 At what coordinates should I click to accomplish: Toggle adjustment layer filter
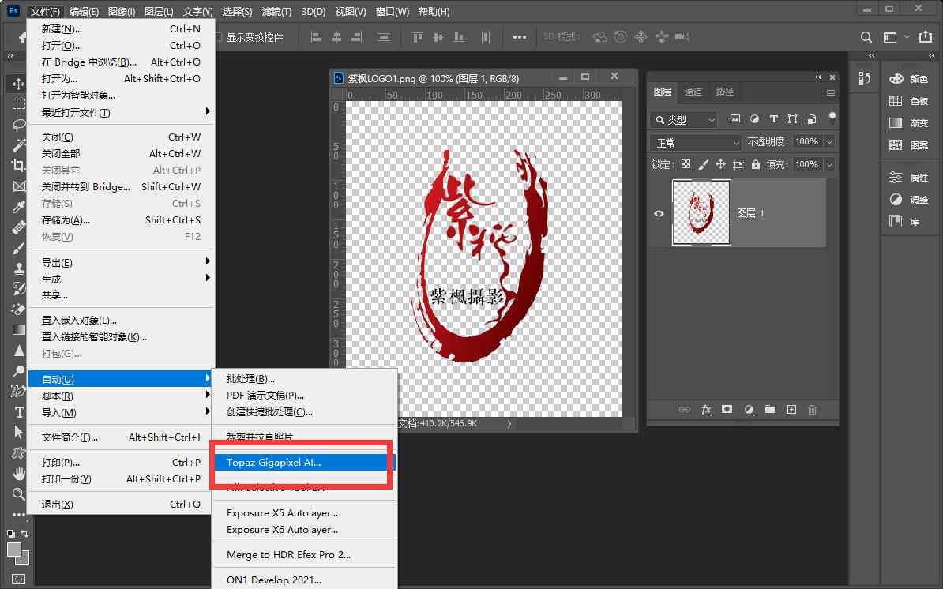click(754, 119)
